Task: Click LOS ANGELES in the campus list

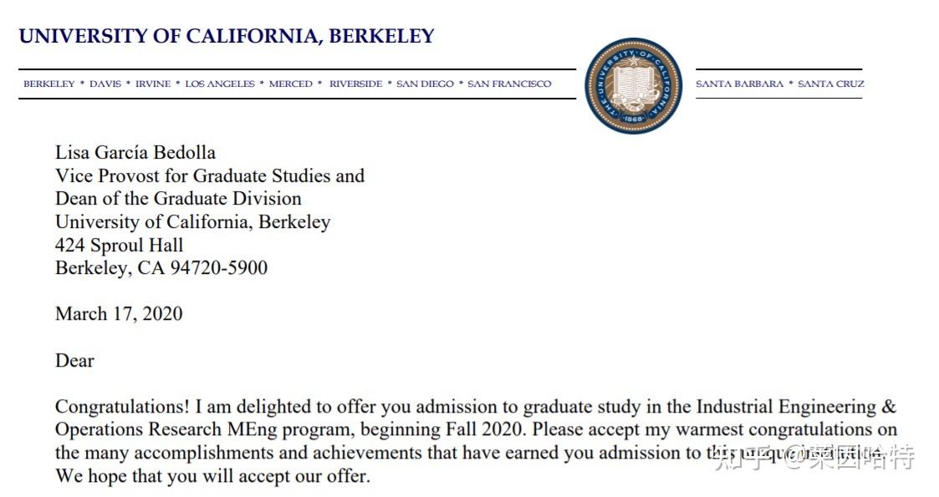Action: [220, 84]
